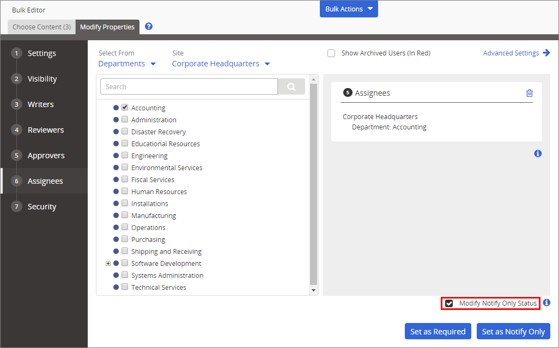Click 'Corporate Headquarters' in the Assignees card

point(380,117)
